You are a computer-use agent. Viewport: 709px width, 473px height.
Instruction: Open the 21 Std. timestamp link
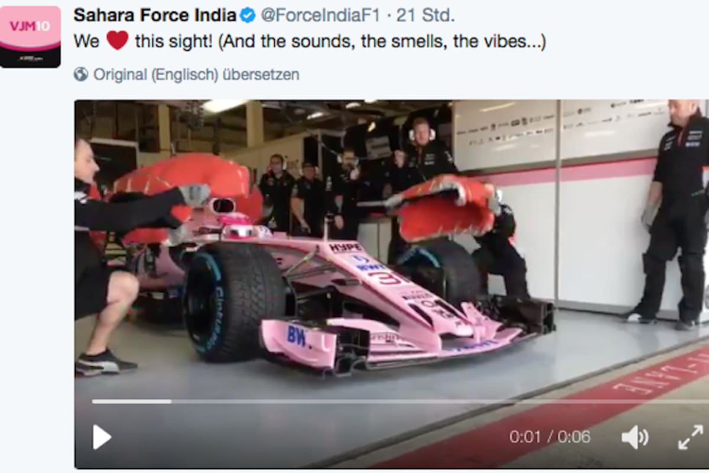click(x=425, y=15)
